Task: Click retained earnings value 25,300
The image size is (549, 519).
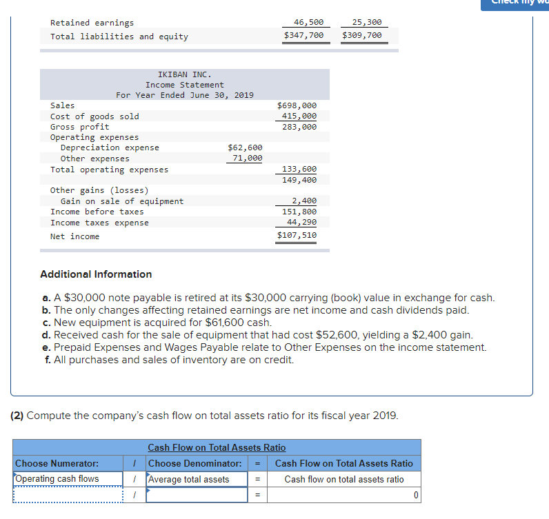Action: pos(367,22)
